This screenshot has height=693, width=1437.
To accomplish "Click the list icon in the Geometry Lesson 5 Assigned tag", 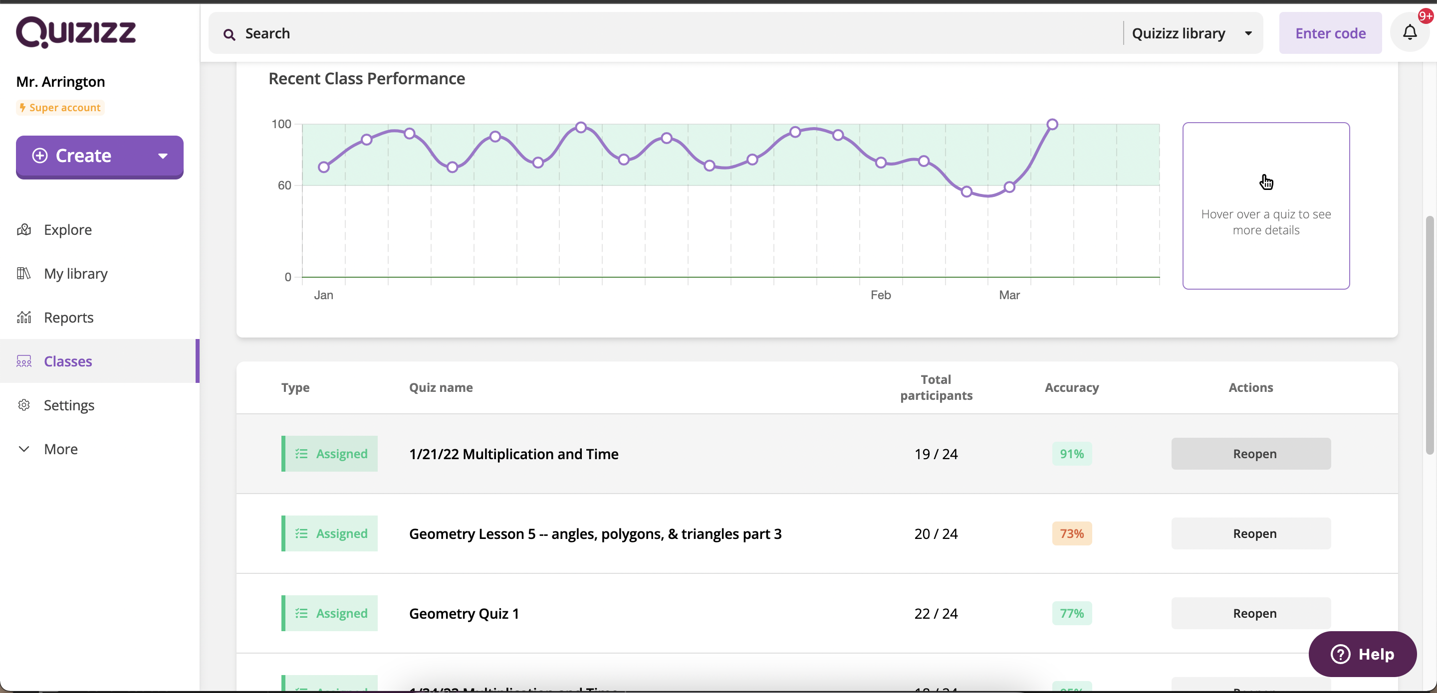I will pyautogui.click(x=301, y=533).
